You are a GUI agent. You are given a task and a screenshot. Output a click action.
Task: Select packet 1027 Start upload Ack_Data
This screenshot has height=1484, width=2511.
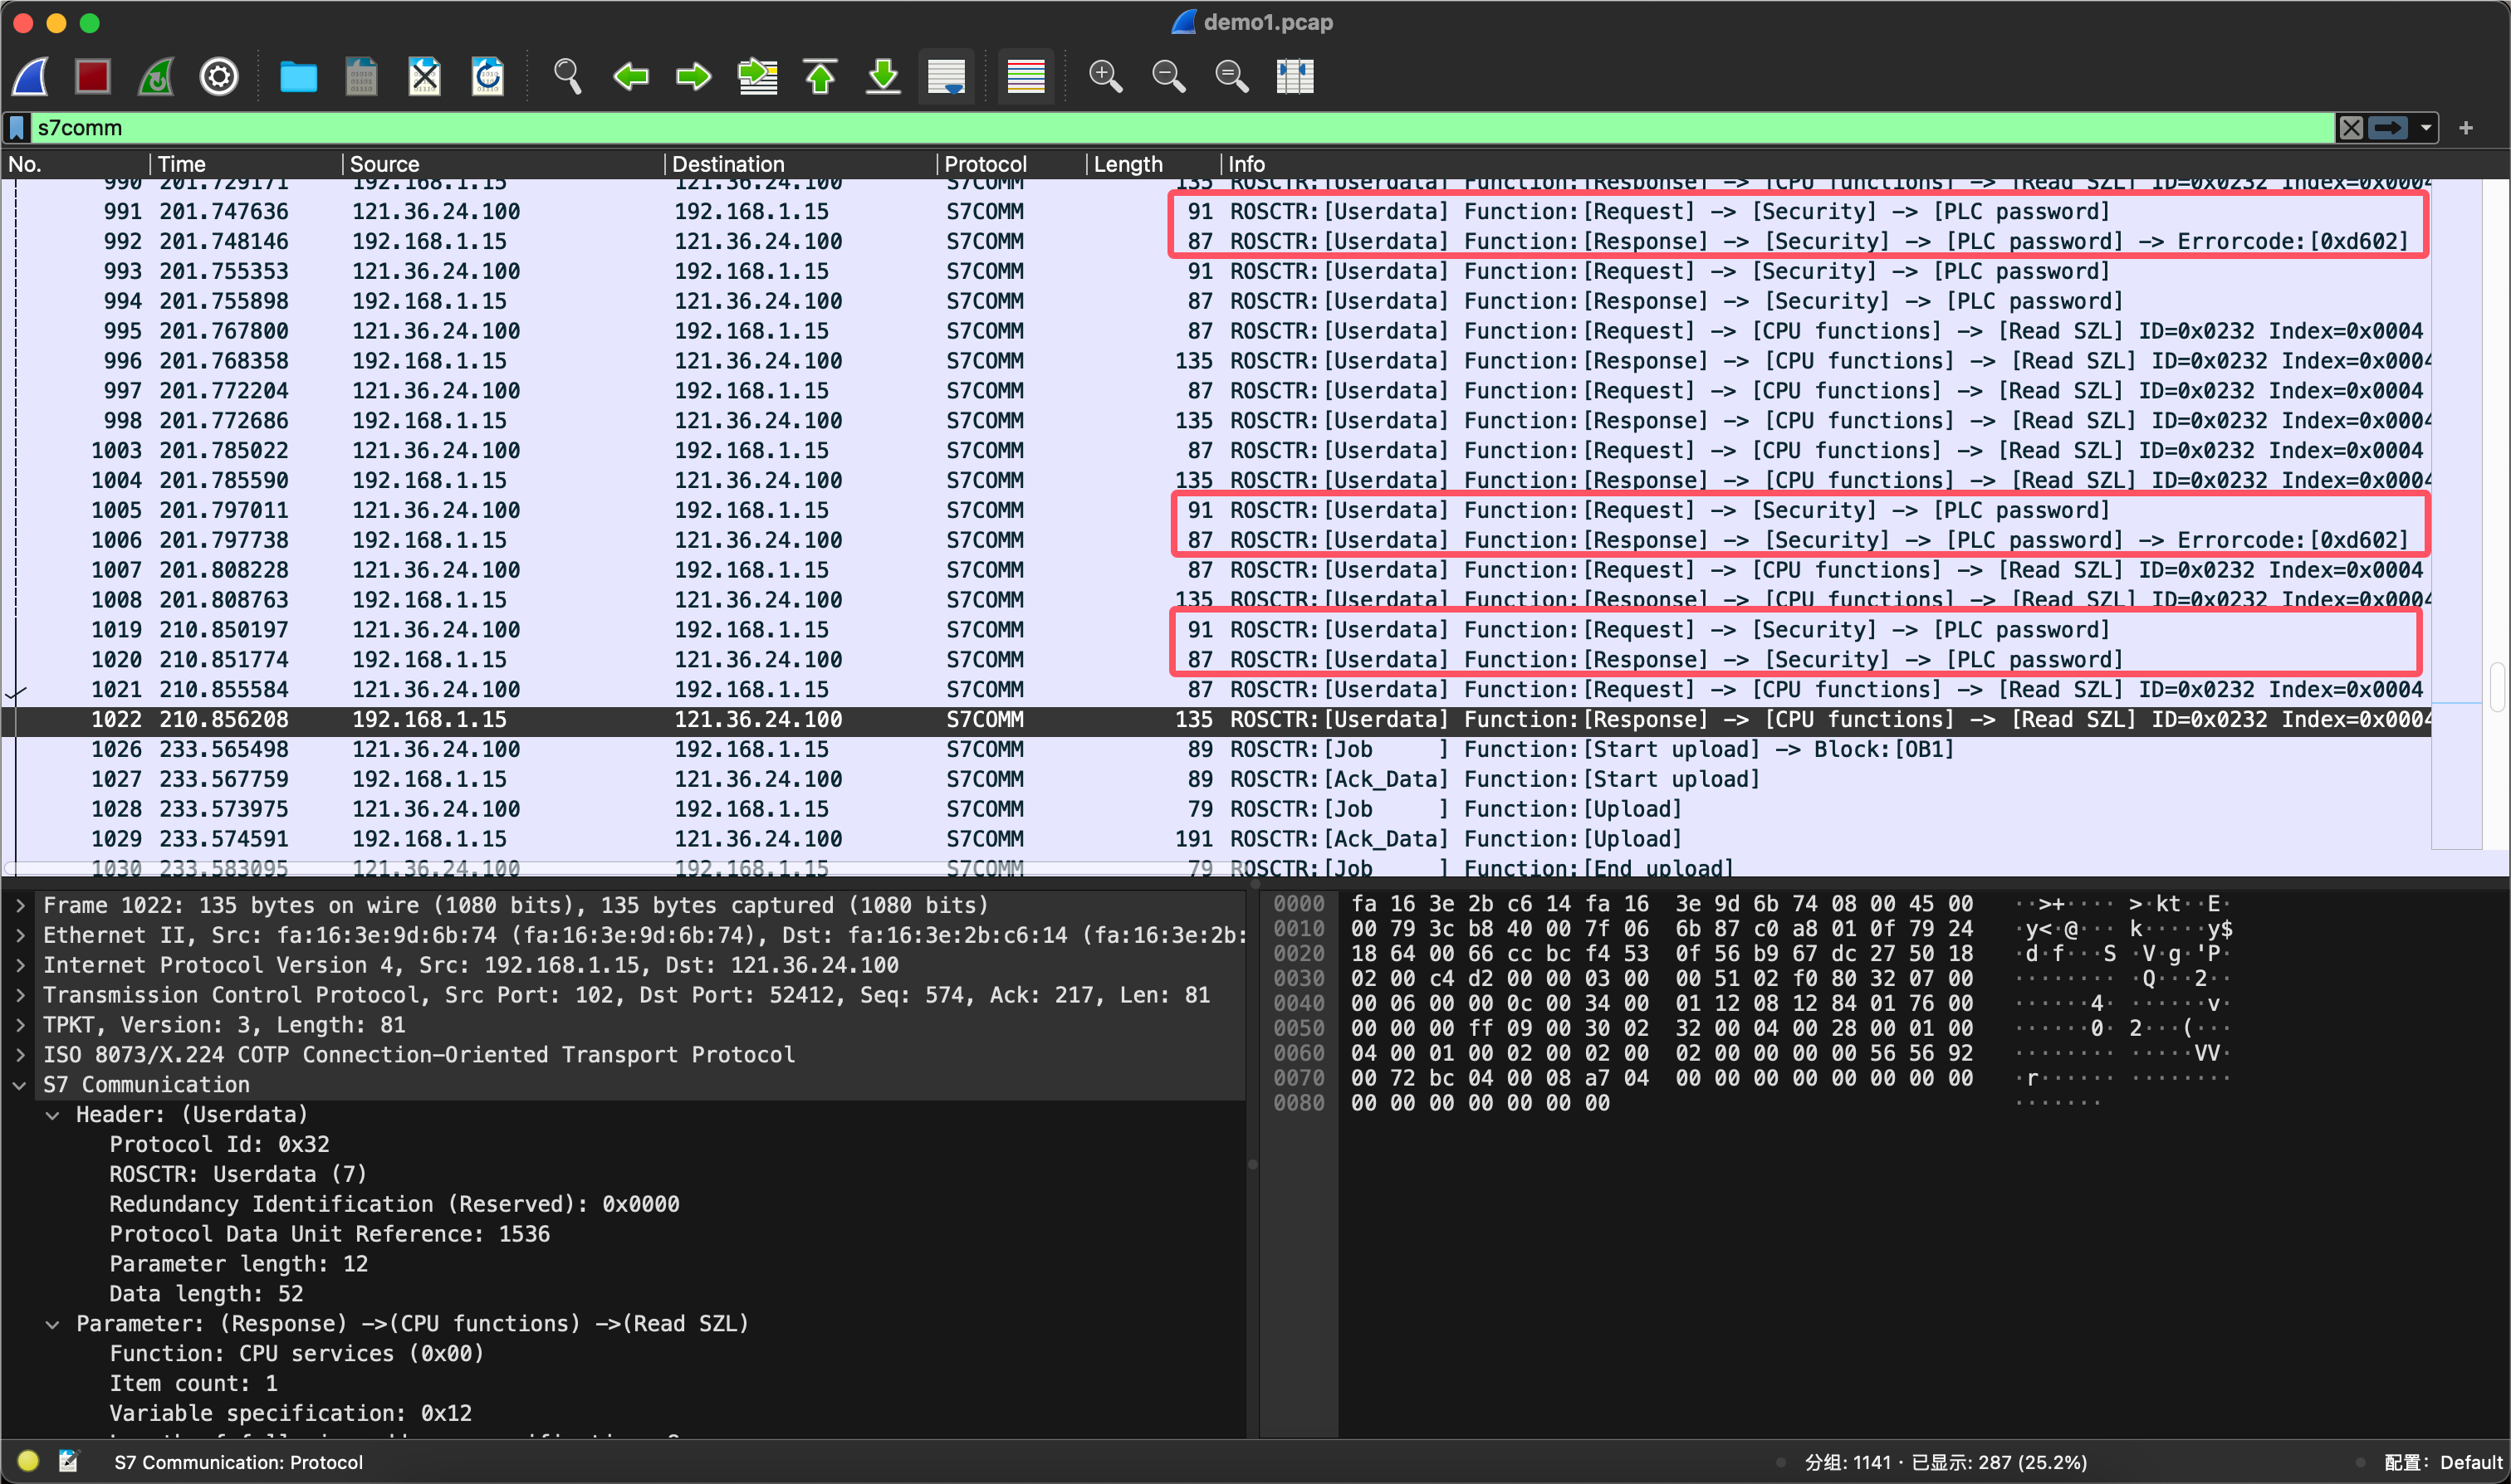(1216, 780)
